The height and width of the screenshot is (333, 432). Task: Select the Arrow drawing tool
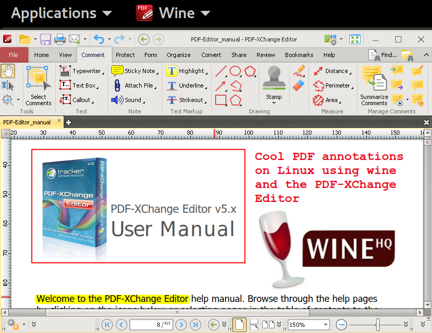pos(221,85)
